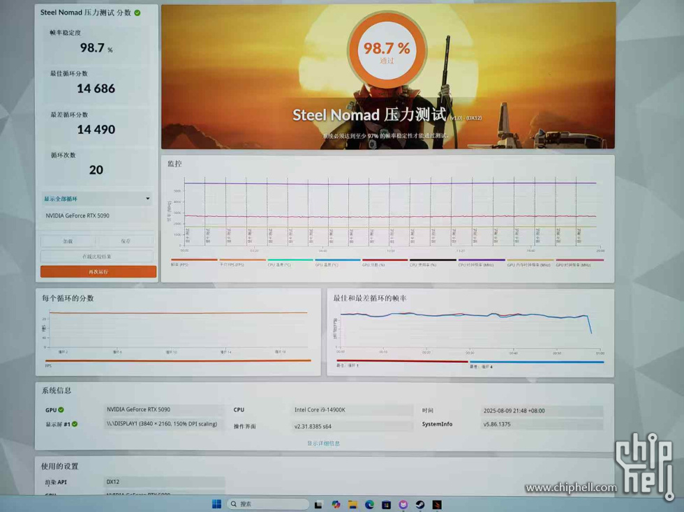Click the 最佳和最差循环的帧率 chart heading
This screenshot has width=684, height=512.
point(370,299)
